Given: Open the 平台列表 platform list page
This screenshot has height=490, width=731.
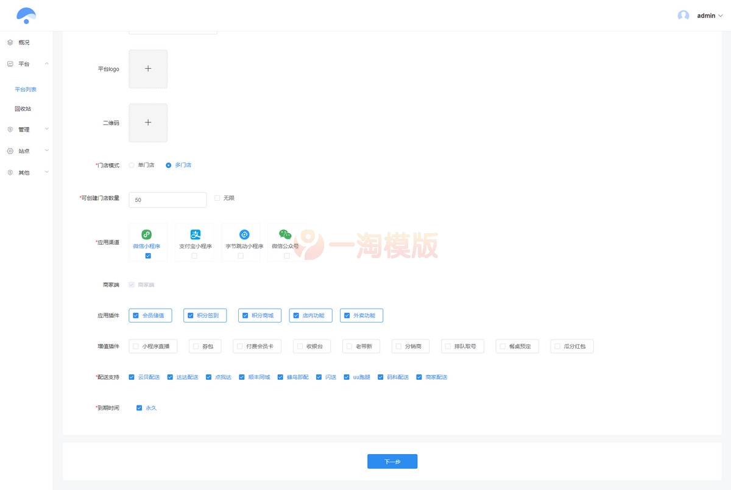Looking at the screenshot, I should pos(26,89).
